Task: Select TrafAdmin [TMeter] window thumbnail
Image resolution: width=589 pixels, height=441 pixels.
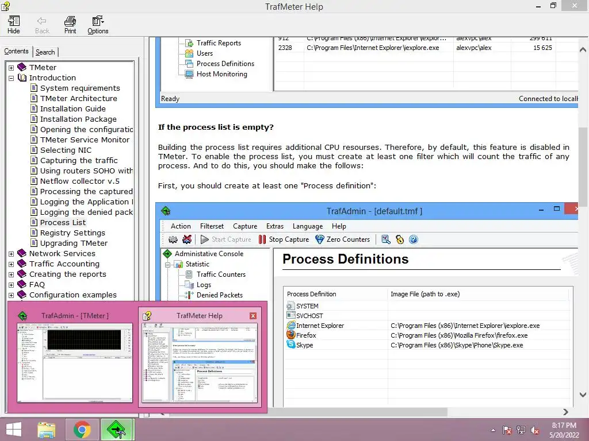Action: tap(74, 357)
